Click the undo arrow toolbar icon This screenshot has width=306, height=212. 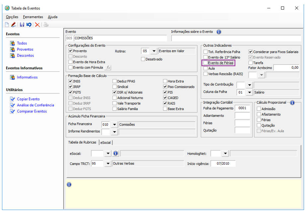click(x=29, y=25)
